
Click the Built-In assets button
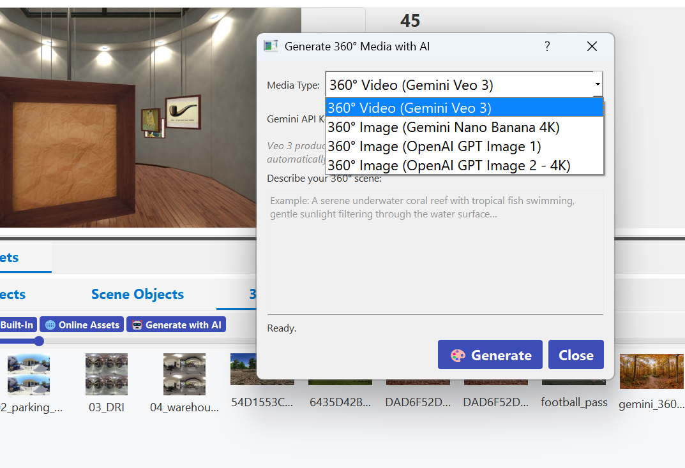pyautogui.click(x=17, y=325)
